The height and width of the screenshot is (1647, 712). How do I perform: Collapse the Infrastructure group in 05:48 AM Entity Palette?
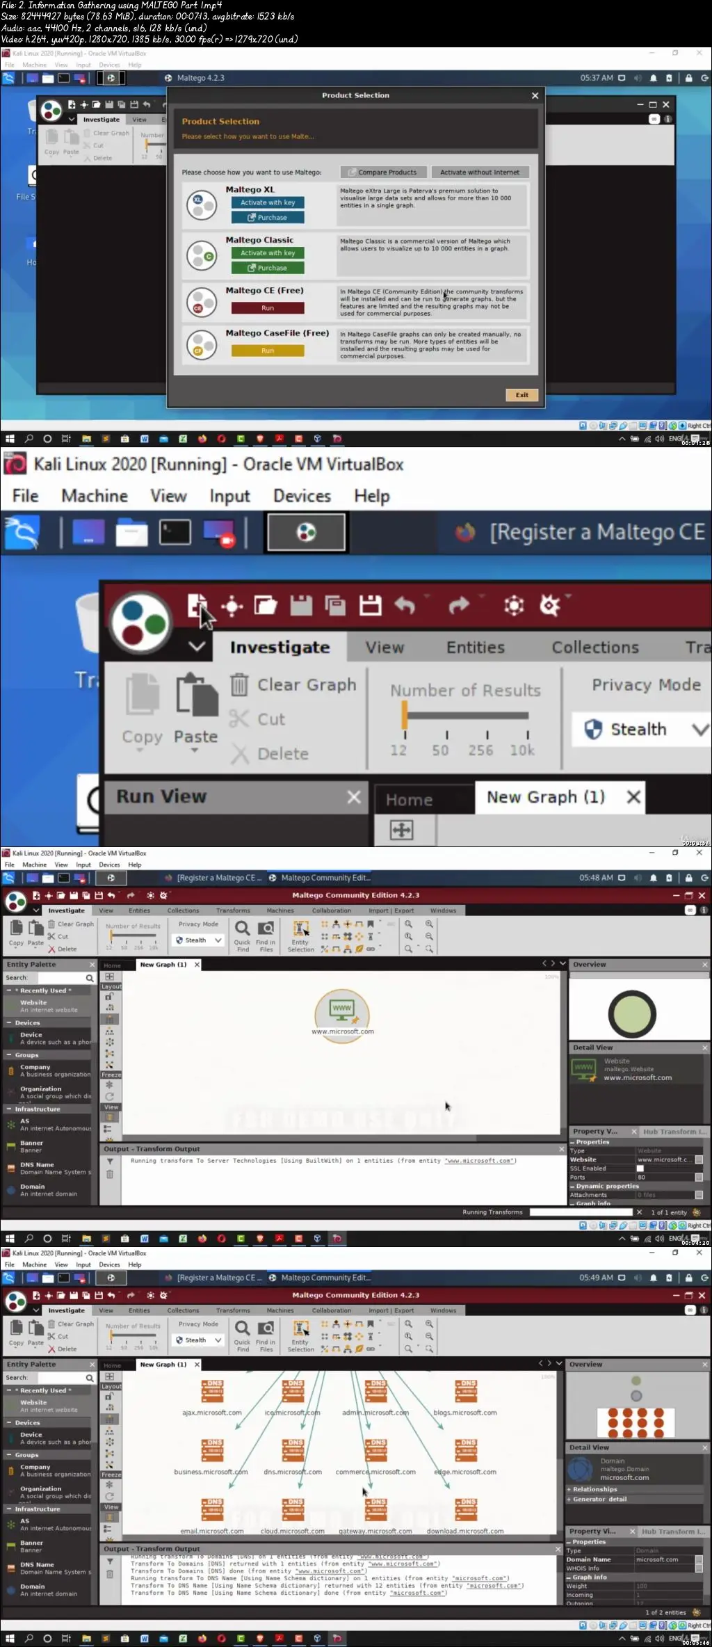8,1109
